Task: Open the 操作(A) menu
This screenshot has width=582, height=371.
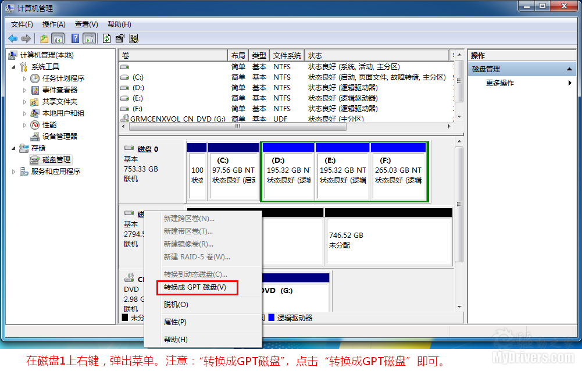Action: (x=53, y=24)
